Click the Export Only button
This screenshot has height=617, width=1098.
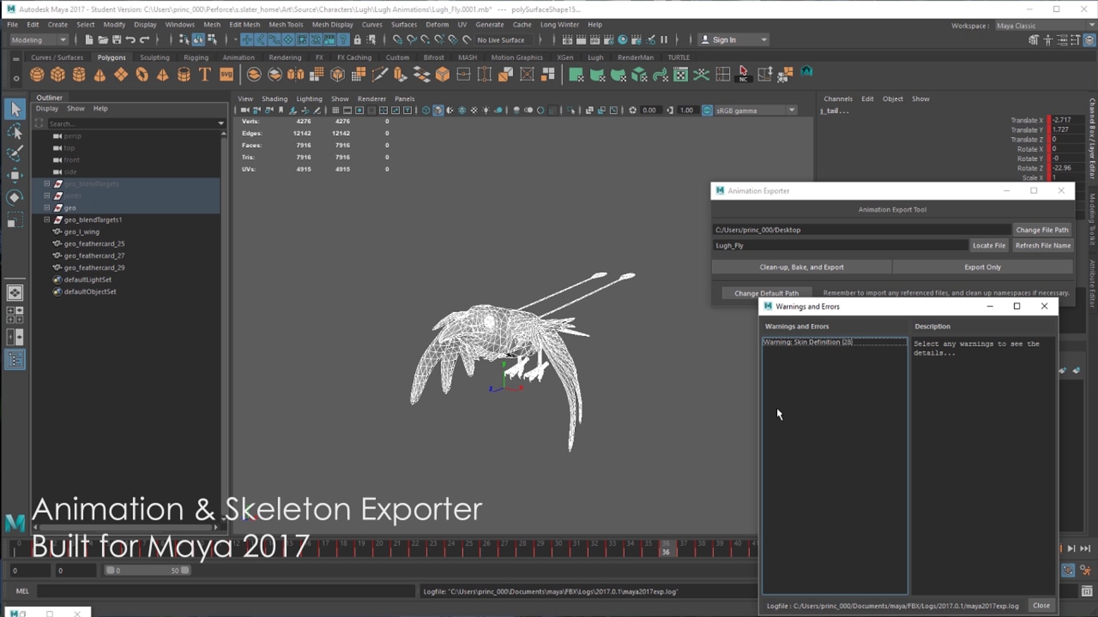pos(982,267)
